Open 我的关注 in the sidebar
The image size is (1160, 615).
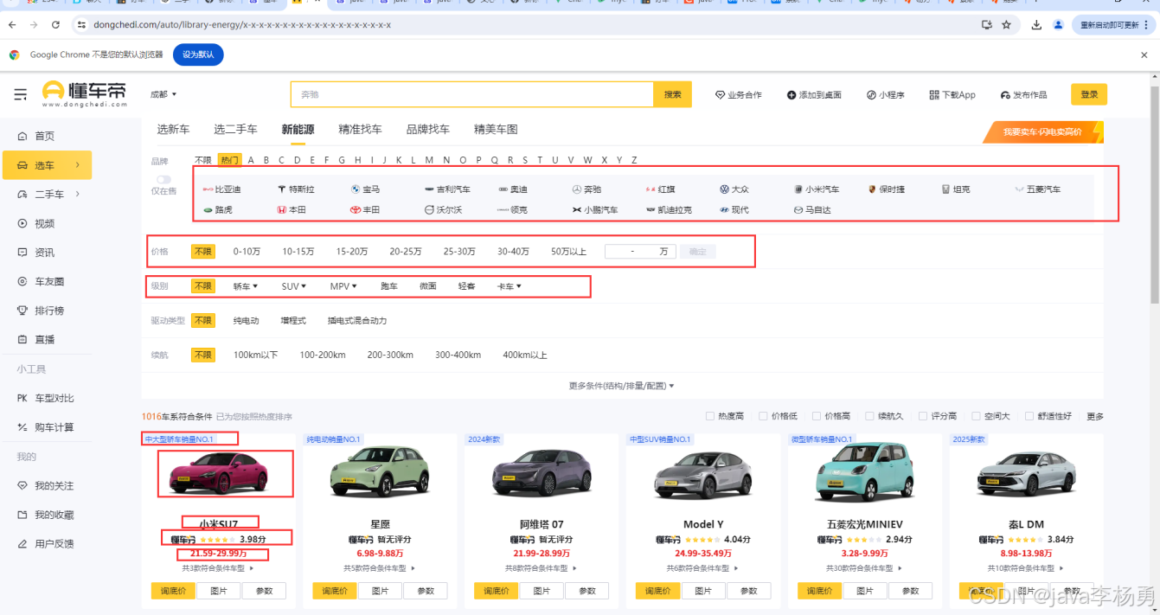tap(46, 486)
